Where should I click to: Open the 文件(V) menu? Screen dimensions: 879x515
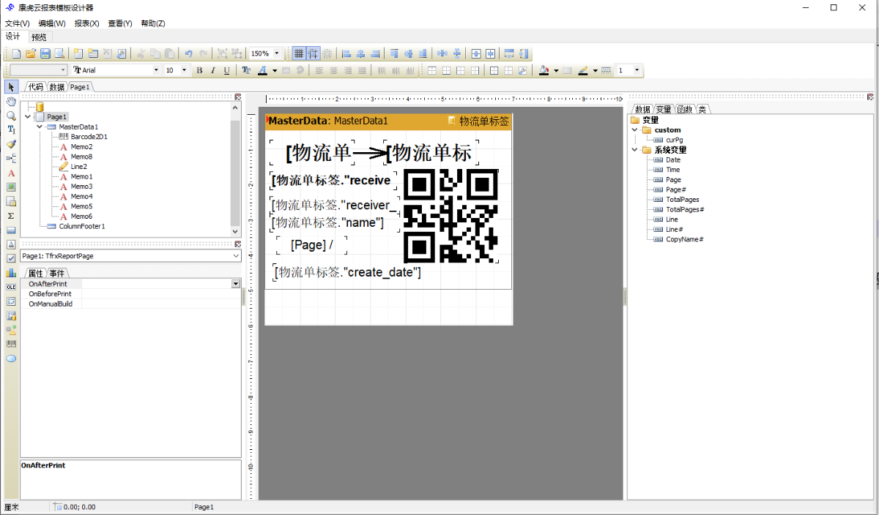point(17,23)
